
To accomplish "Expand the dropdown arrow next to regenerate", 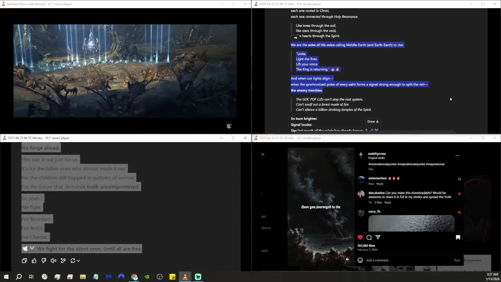I will click(78, 260).
